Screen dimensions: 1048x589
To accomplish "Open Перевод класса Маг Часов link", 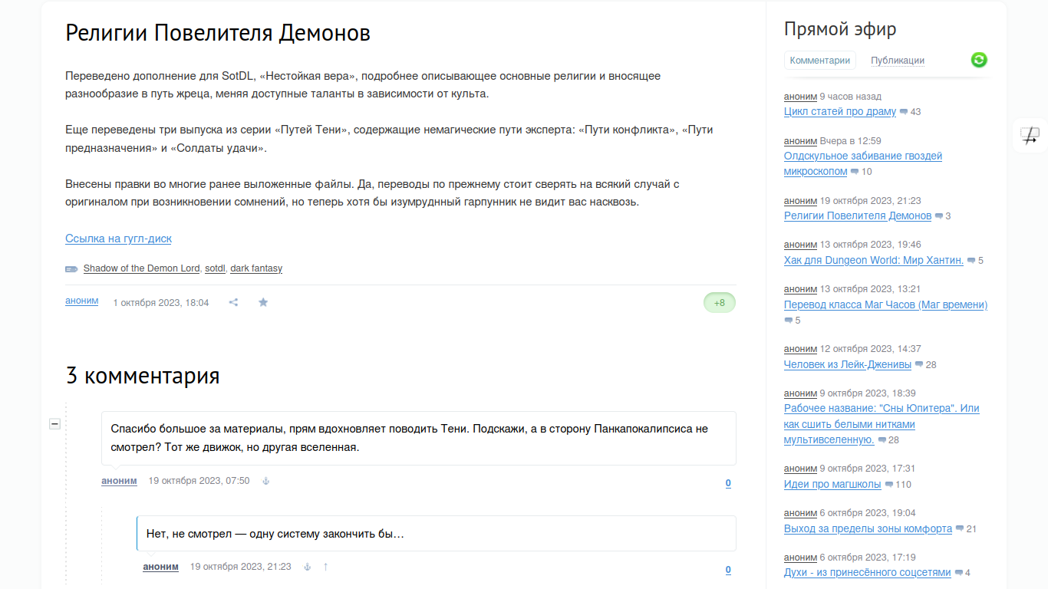I will pos(885,304).
